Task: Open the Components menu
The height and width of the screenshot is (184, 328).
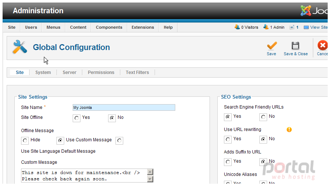Action: [x=109, y=27]
